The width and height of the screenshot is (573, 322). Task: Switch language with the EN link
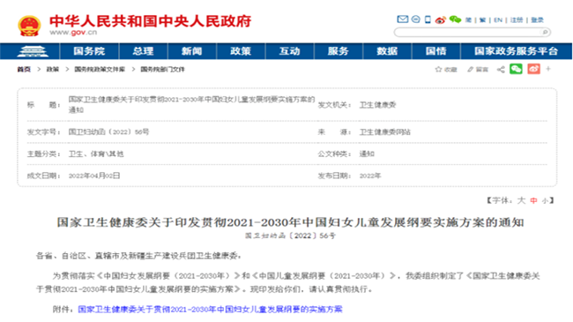(x=498, y=20)
